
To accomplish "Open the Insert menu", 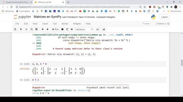I will point(45,24).
